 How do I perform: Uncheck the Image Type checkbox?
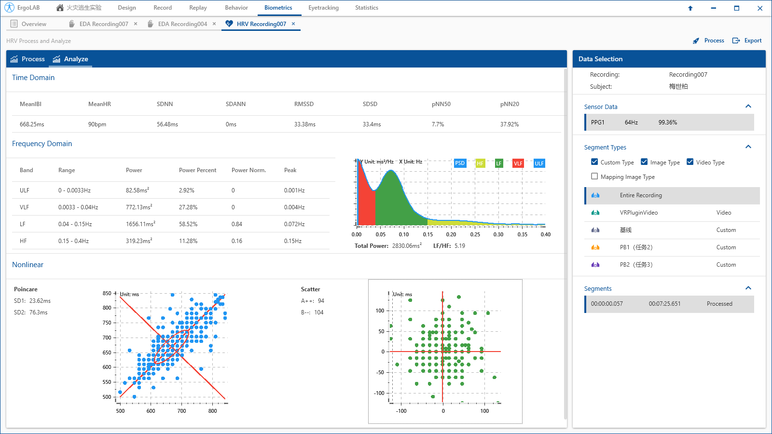[x=644, y=162]
